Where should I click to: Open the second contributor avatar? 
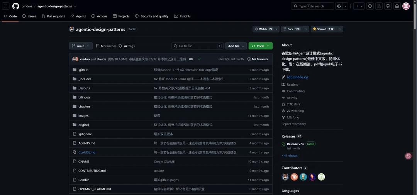click(x=294, y=177)
